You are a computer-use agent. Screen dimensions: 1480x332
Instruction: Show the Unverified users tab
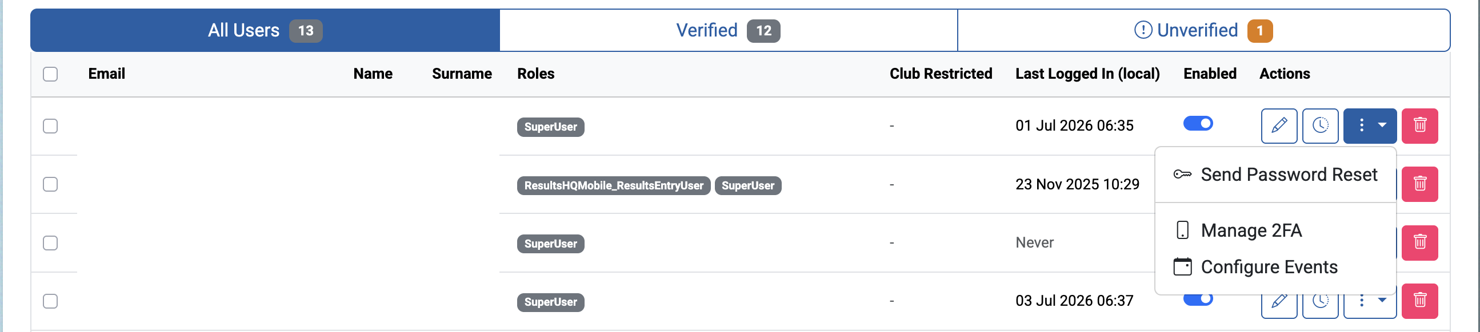[x=1203, y=30]
